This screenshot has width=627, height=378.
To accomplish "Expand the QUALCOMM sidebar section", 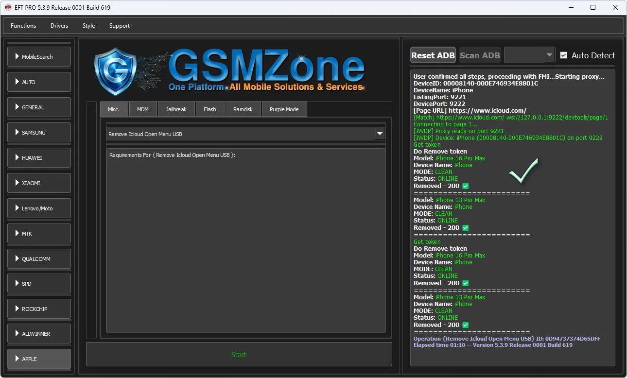I will 39,259.
